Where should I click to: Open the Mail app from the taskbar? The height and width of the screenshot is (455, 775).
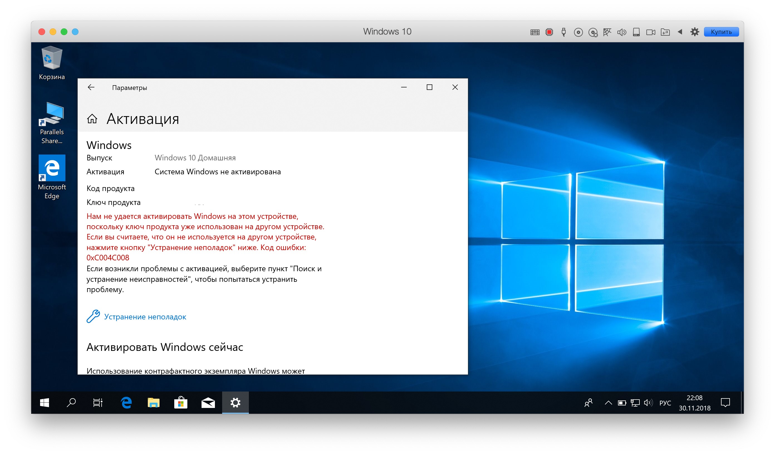(x=208, y=402)
